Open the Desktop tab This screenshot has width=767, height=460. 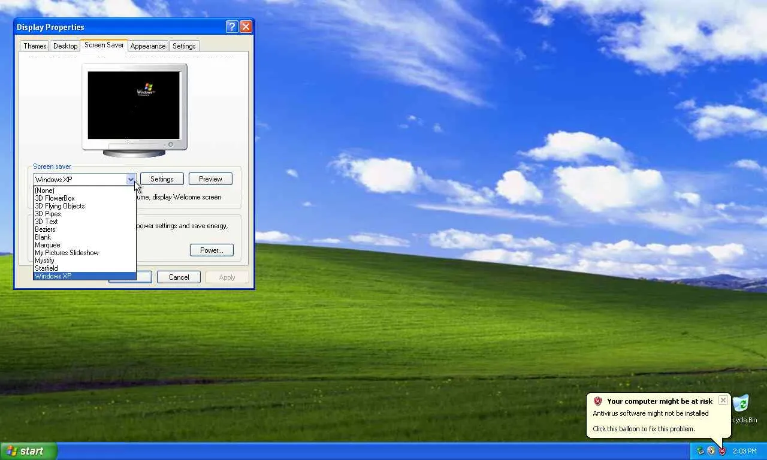tap(65, 46)
